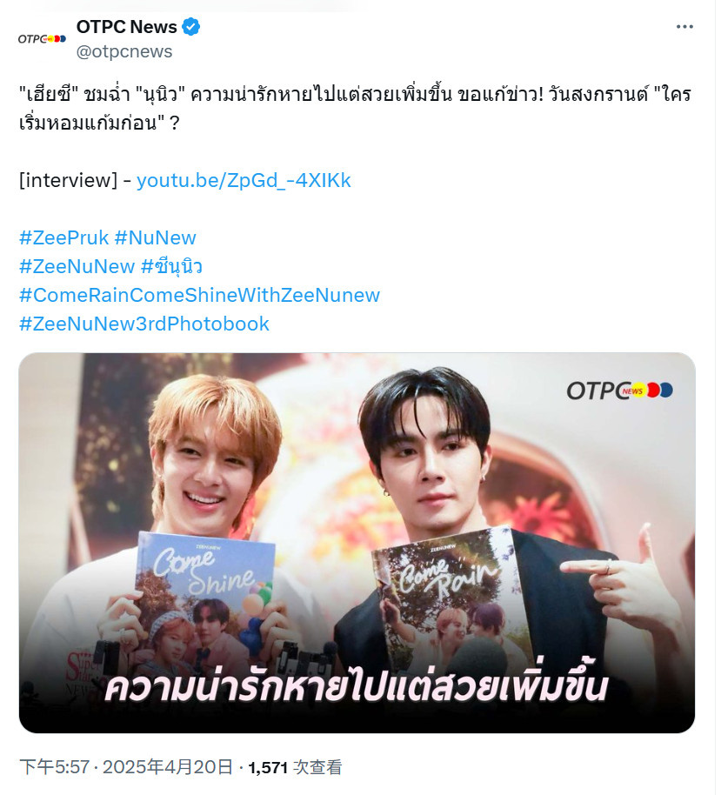Open the @otpcnews handle link
721x795 pixels.
click(x=124, y=51)
